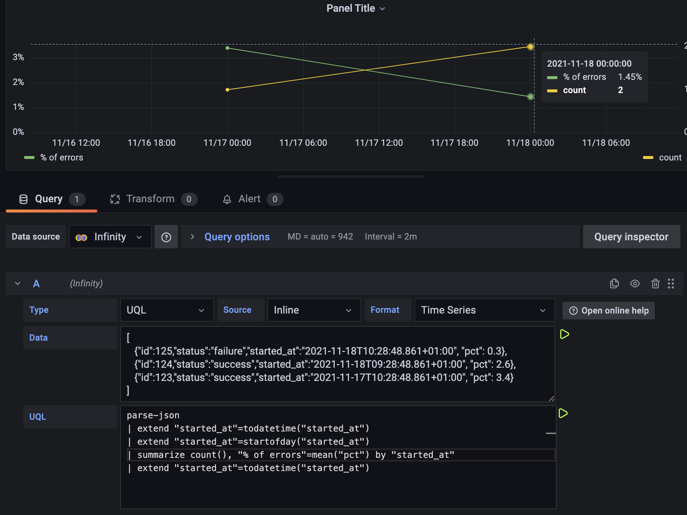Toggle the 'count' series in the legend

click(x=670, y=158)
